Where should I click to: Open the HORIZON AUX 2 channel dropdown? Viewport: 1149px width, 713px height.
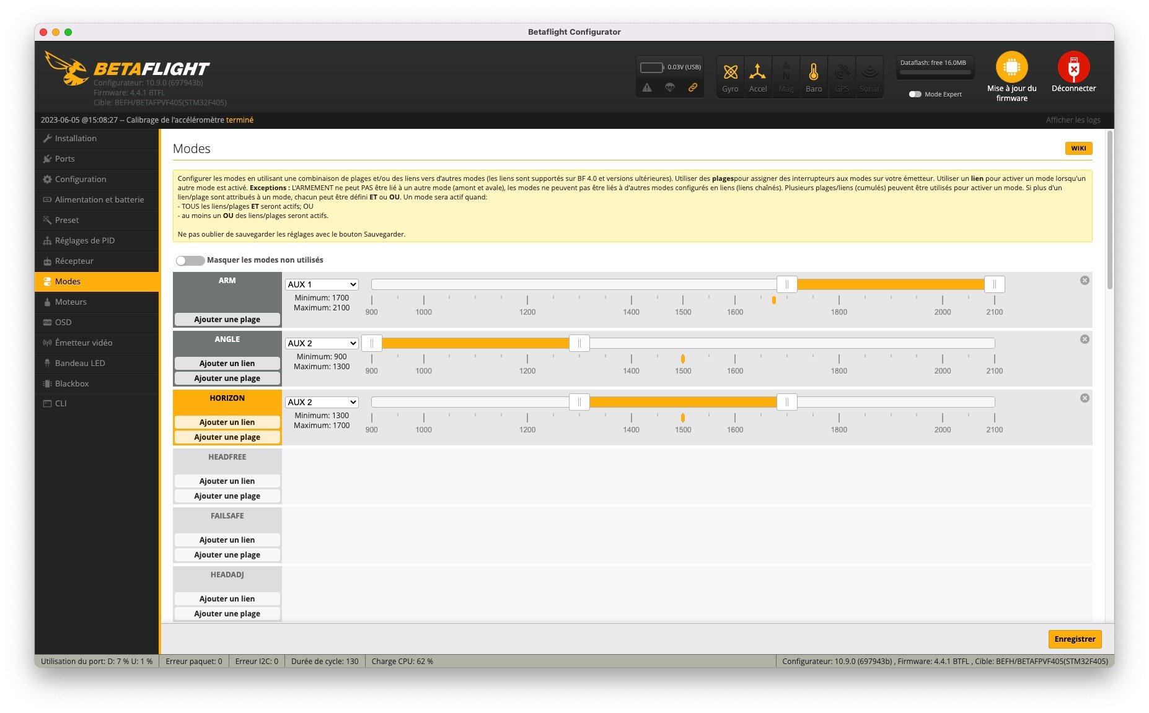322,402
